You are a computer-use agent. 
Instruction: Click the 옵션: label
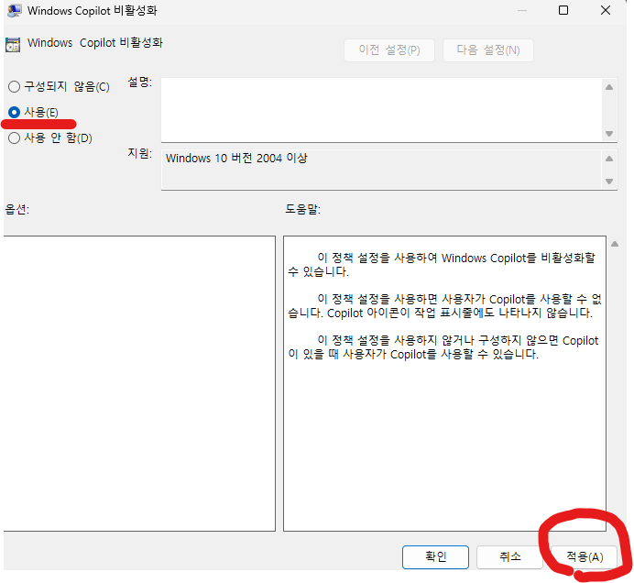pos(16,209)
